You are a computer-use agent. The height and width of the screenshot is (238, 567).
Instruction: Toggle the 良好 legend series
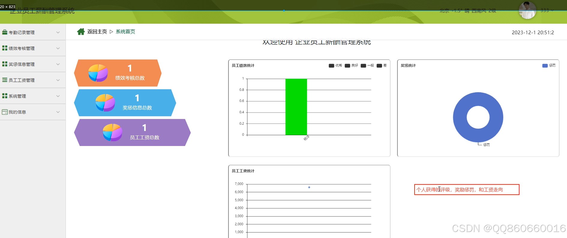[x=351, y=65]
